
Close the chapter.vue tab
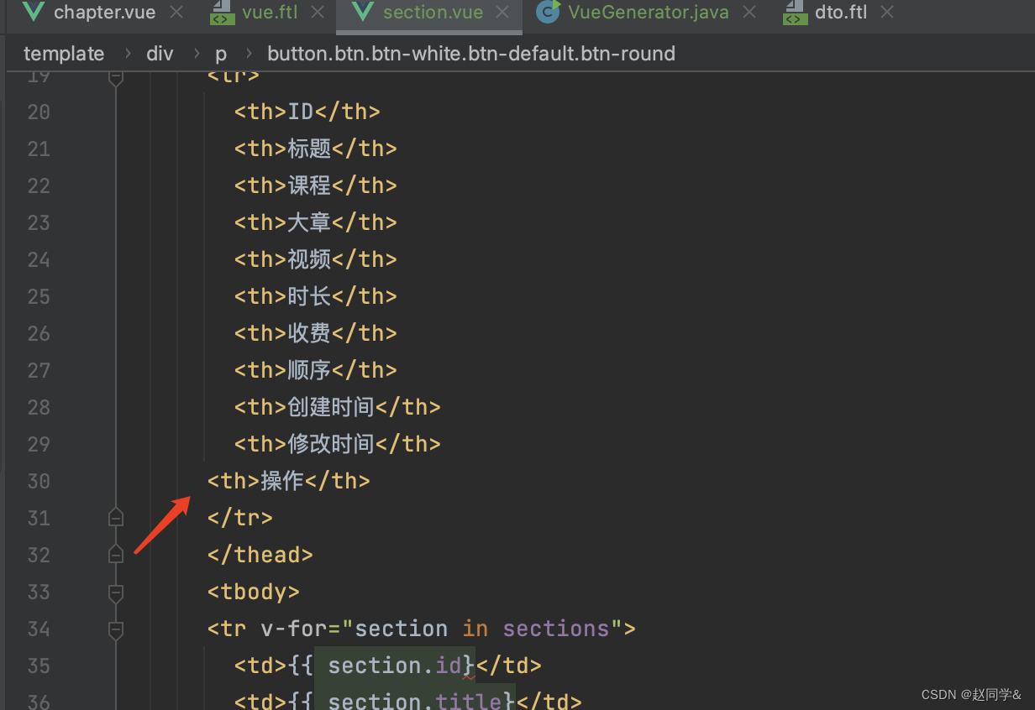point(176,13)
